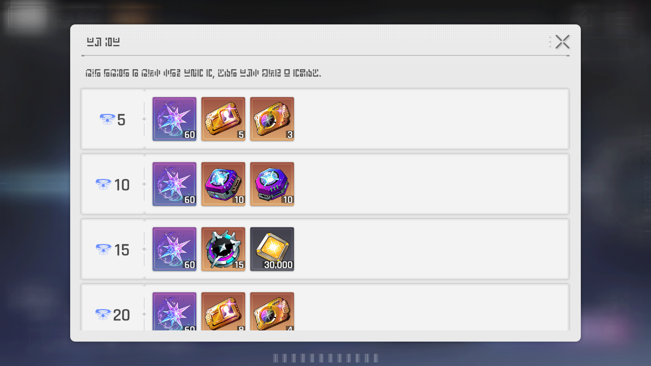Click the purple crystal star reward in tier 20 row

pos(174,311)
